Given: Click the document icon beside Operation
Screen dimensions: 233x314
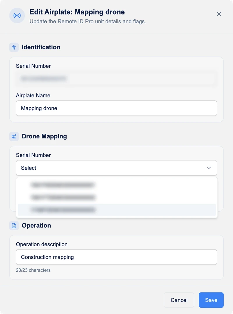Looking at the screenshot, I should (x=14, y=226).
